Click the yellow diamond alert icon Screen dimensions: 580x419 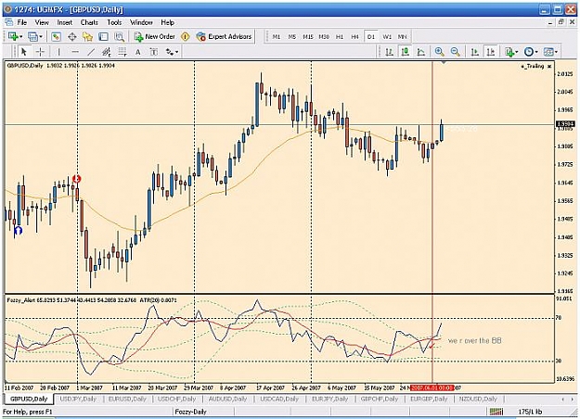186,36
